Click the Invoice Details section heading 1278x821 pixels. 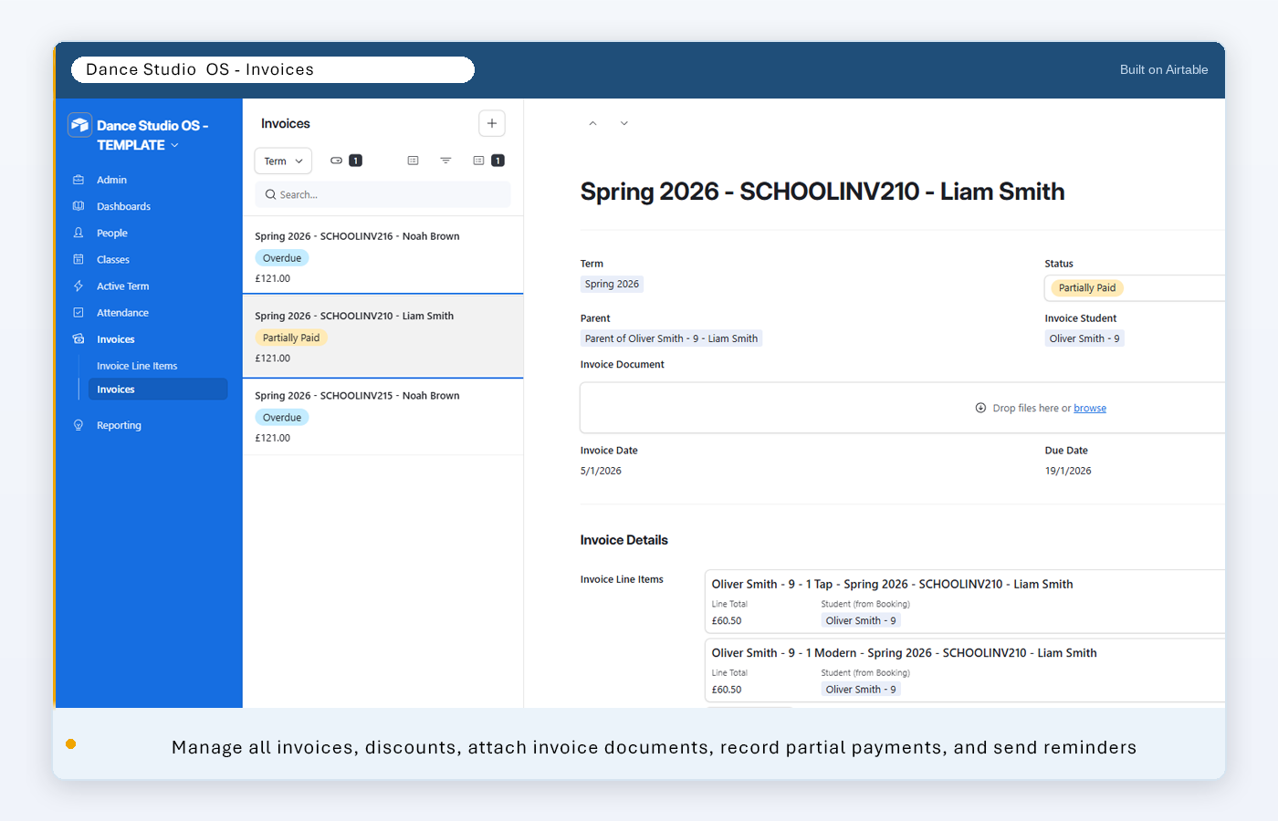624,540
